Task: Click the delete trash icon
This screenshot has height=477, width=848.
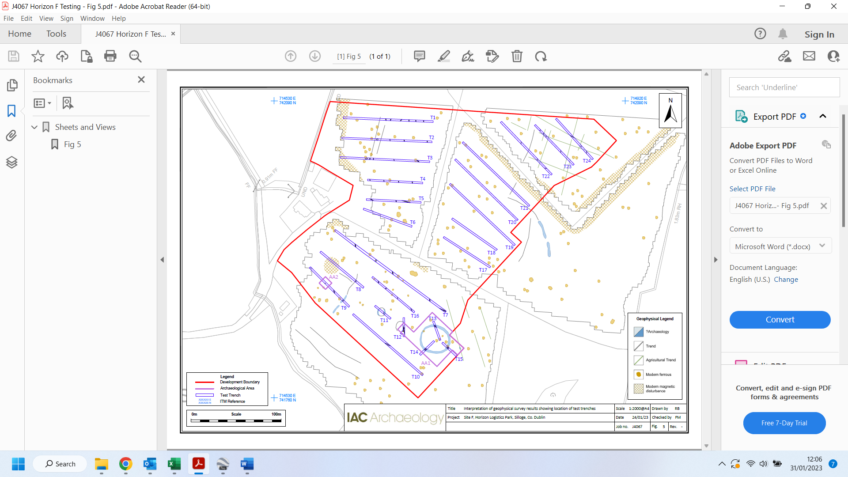Action: pyautogui.click(x=517, y=56)
